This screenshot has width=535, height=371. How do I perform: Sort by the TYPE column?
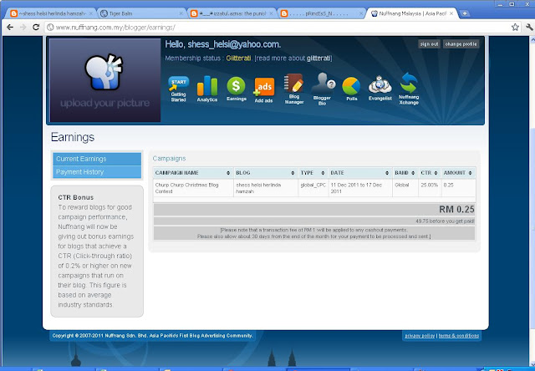pos(313,173)
